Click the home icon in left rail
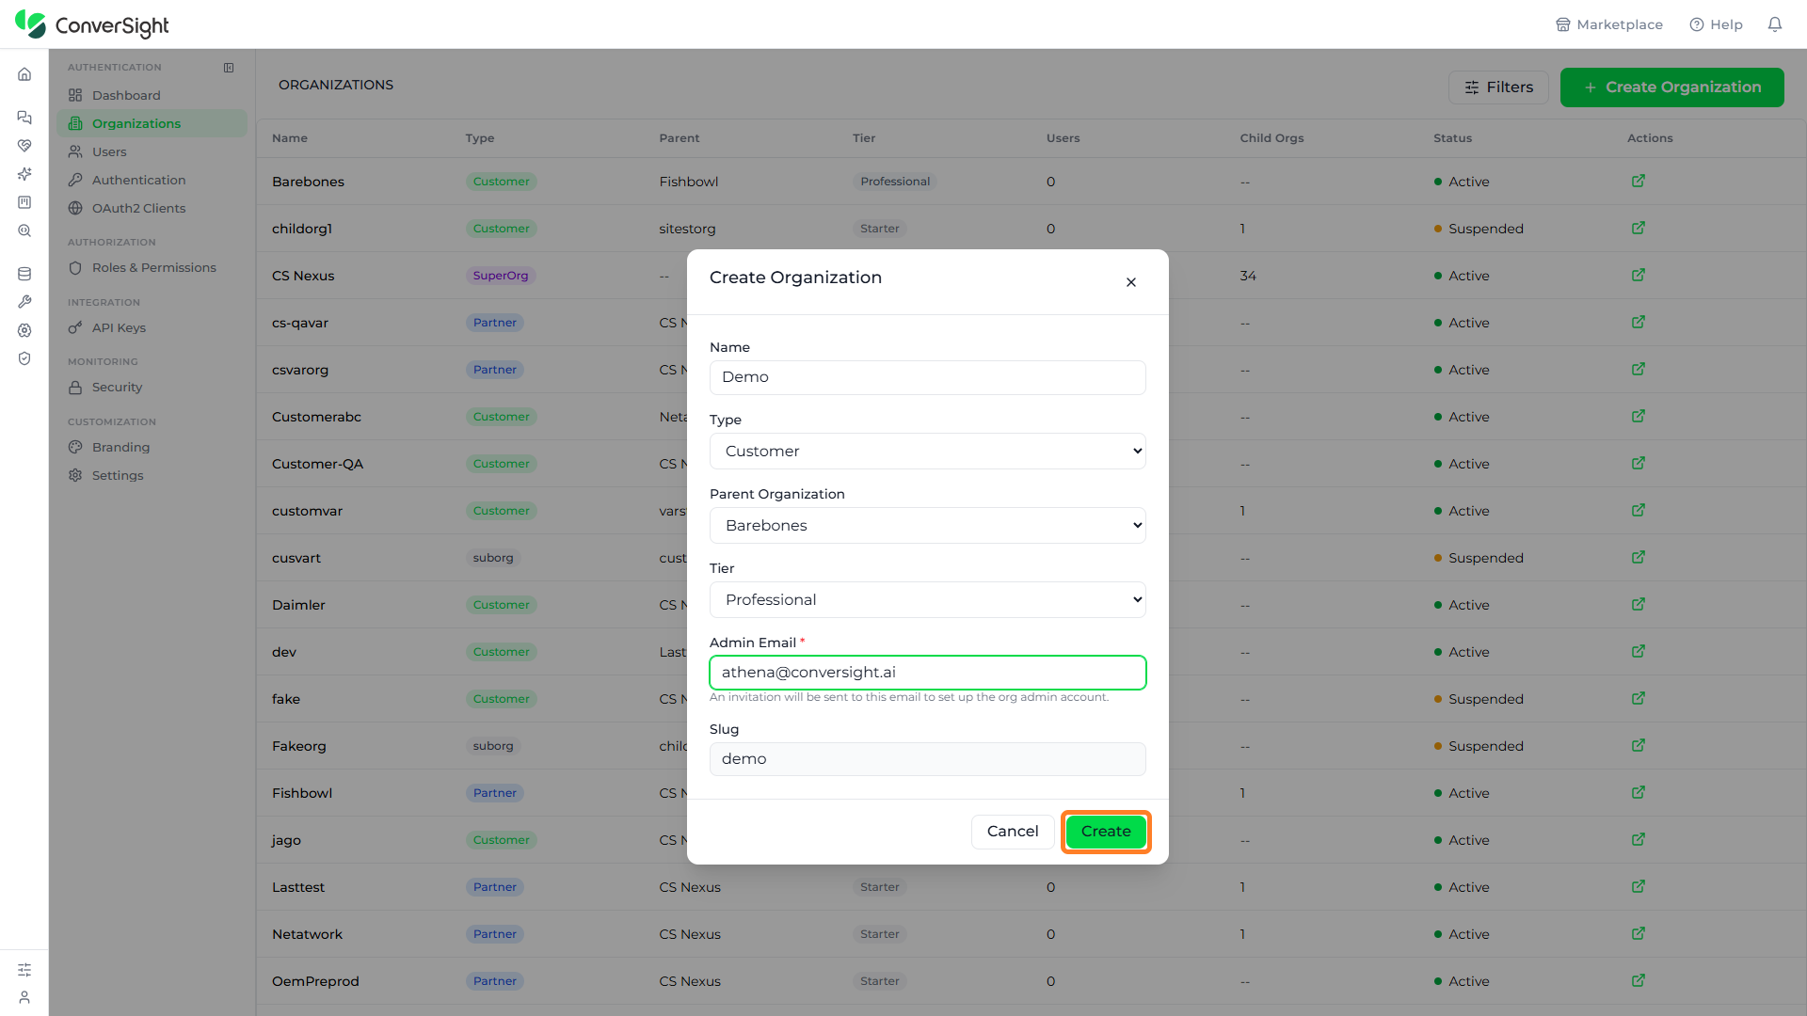Viewport: 1807px width, 1016px height. coord(24,74)
